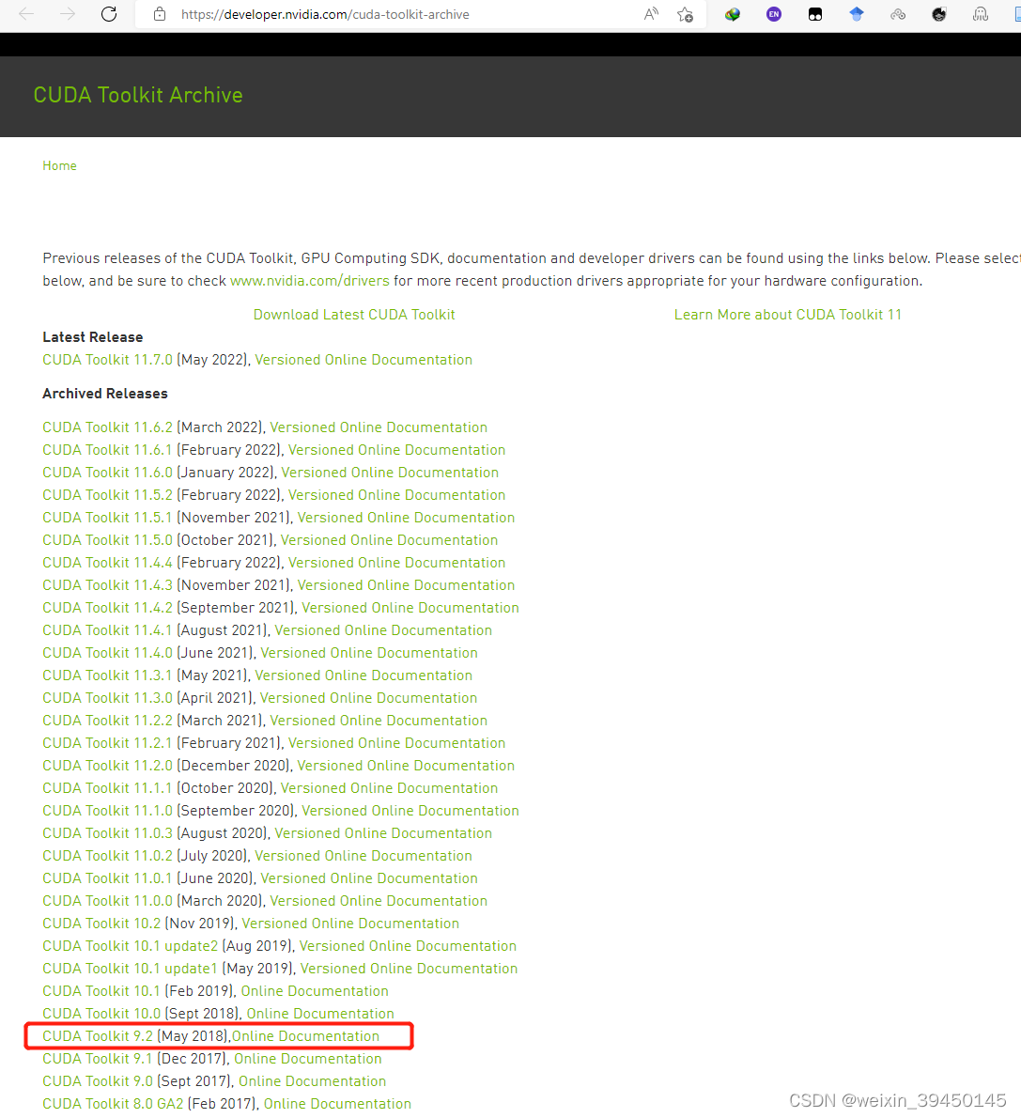Open CUDA Toolkit 10.1 Feb 2019 link
The width and height of the screenshot is (1021, 1118).
(102, 991)
